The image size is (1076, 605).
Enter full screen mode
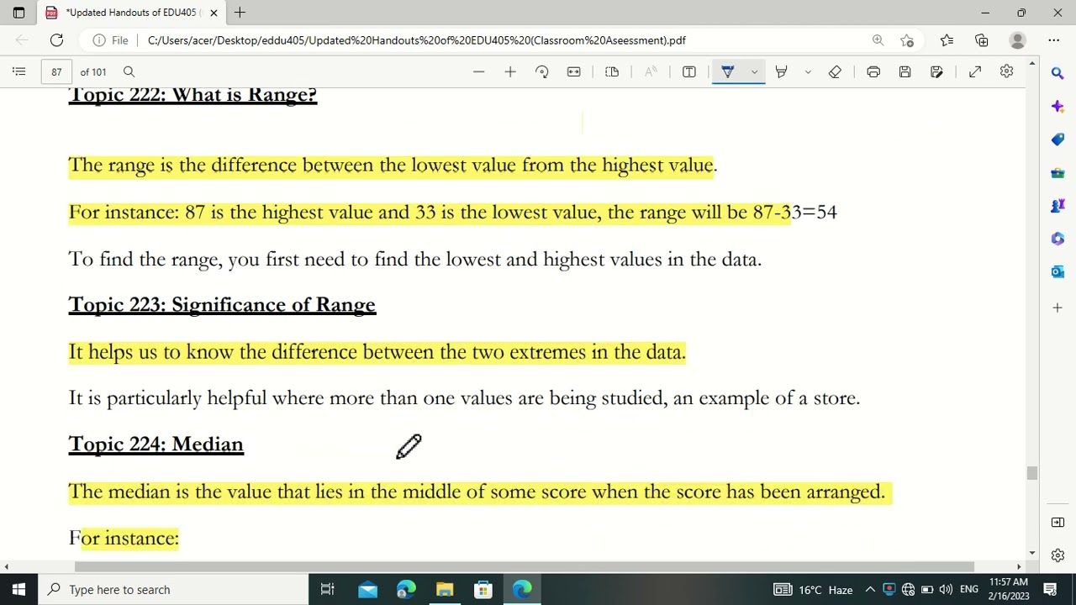(x=975, y=71)
